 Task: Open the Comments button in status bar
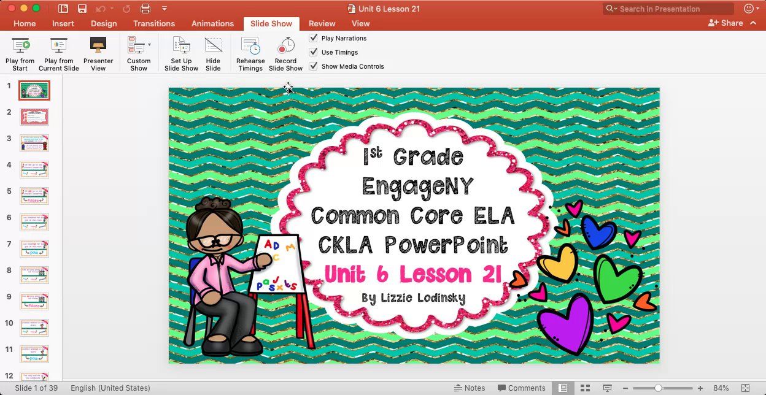pos(521,388)
